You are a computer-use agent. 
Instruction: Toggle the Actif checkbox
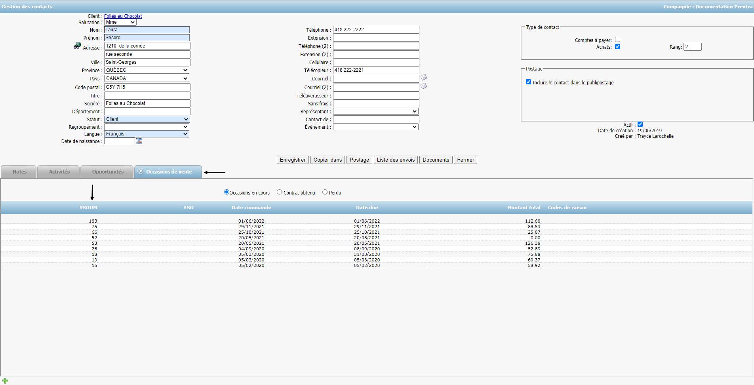(640, 124)
